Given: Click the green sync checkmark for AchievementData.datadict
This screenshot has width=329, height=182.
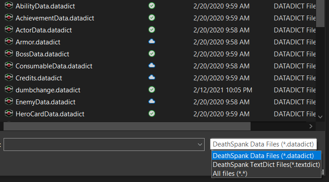Looking at the screenshot, I should click(152, 18).
